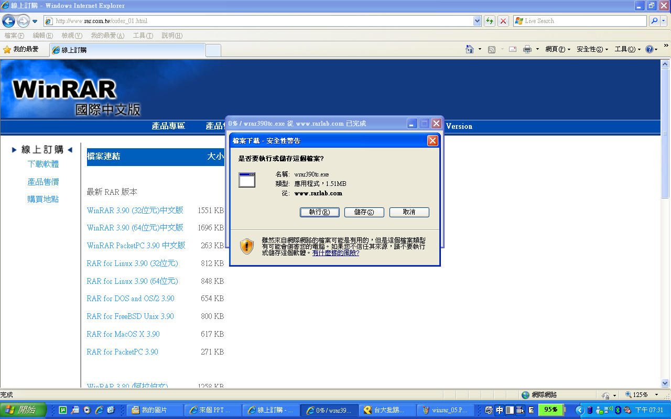Open the 編輯(E) menu

point(42,36)
